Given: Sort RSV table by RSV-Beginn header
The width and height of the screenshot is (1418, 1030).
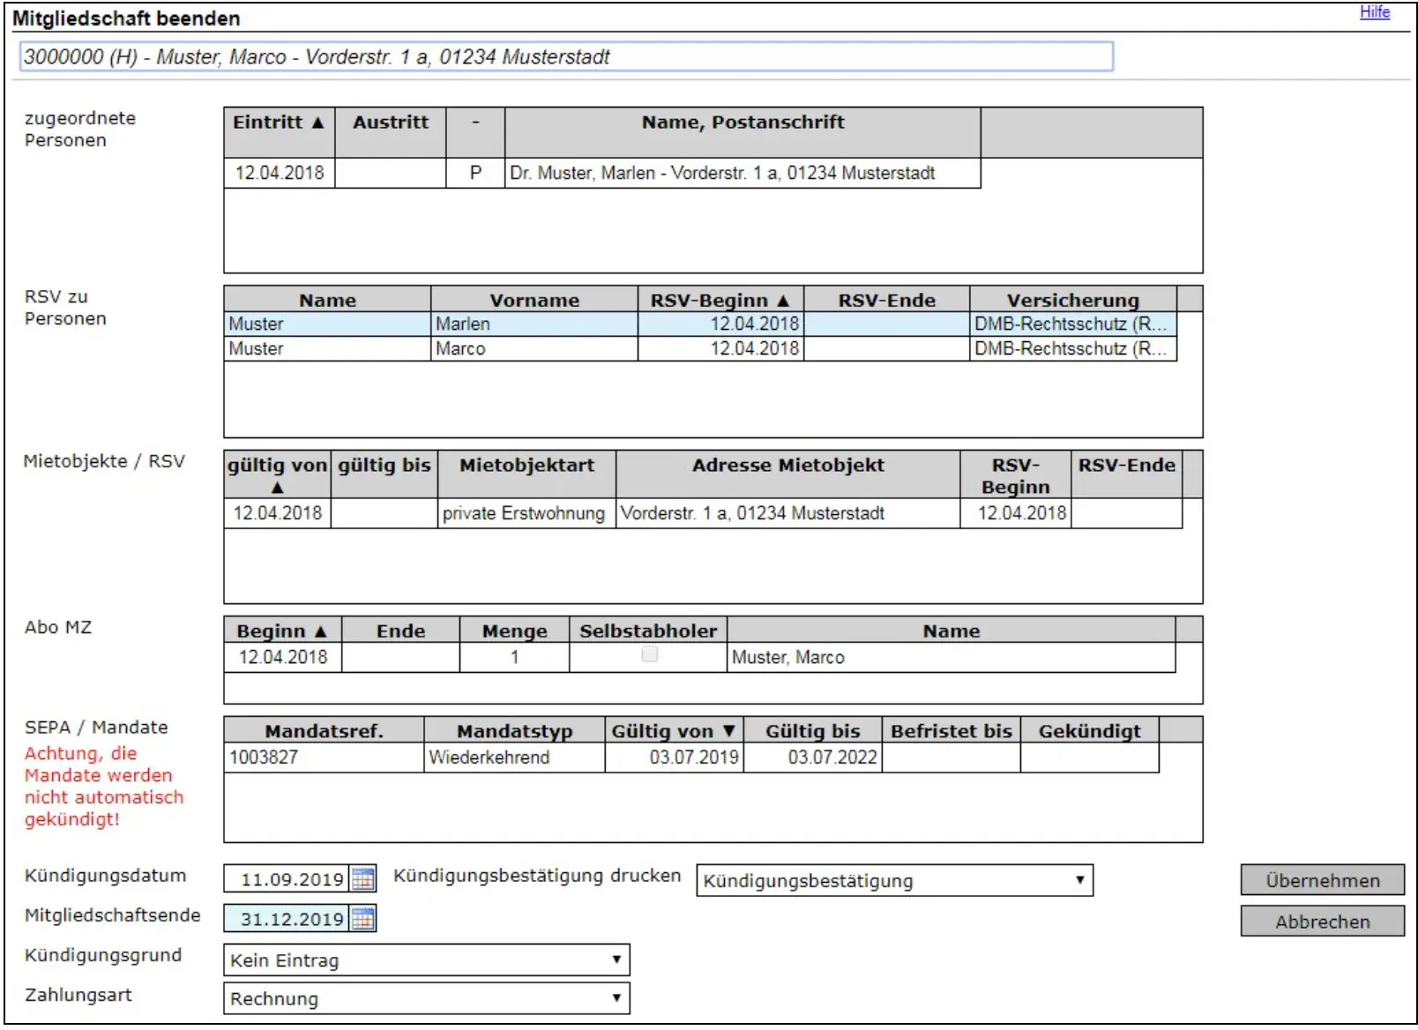Looking at the screenshot, I should (720, 301).
